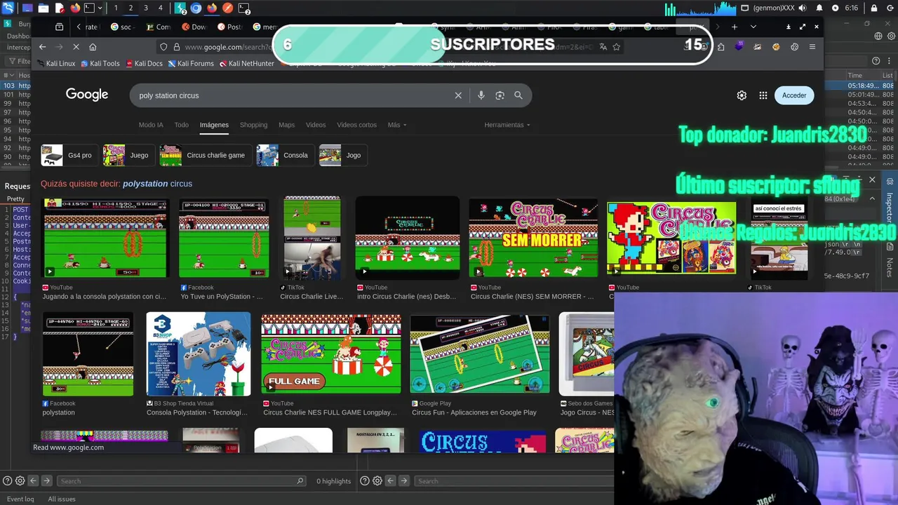Open Burp request pane settings gear
Screen dimensions: 898x505
pyautogui.click(x=20, y=481)
